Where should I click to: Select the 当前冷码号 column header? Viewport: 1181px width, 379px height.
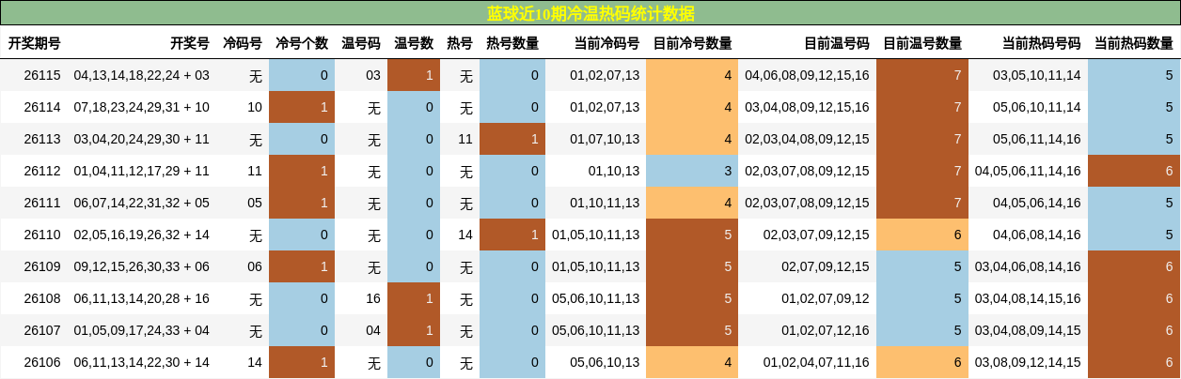[606, 43]
